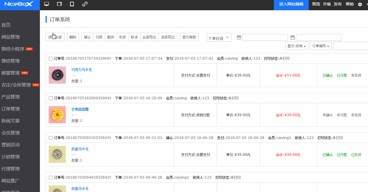Open 订单管理 in sidebar
Screen dimensions: 368x192
point(11,109)
